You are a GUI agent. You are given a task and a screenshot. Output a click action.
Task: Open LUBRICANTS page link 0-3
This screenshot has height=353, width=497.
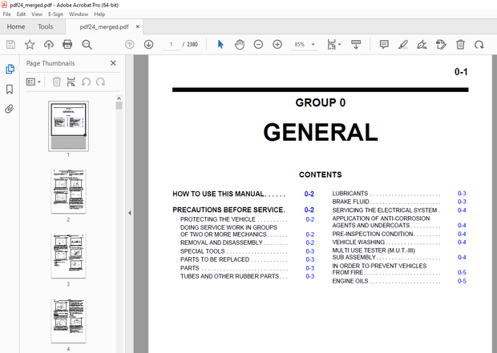tap(462, 194)
